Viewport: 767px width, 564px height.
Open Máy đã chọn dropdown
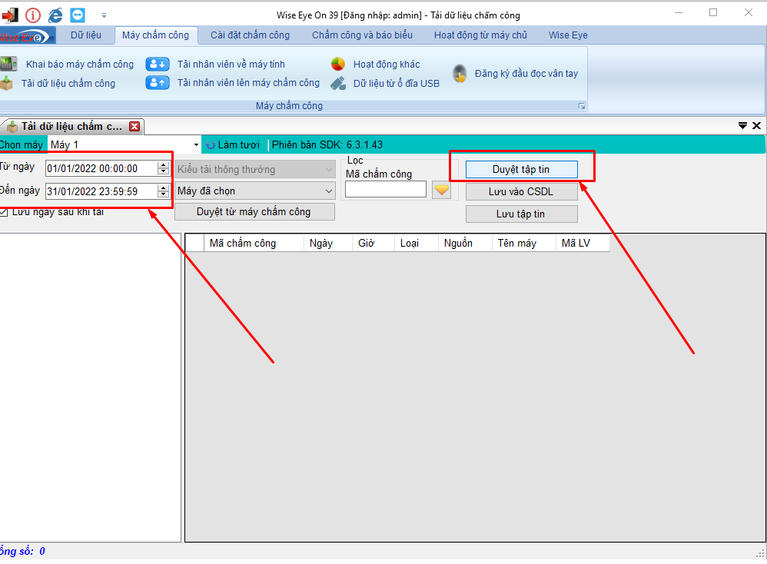tap(255, 191)
